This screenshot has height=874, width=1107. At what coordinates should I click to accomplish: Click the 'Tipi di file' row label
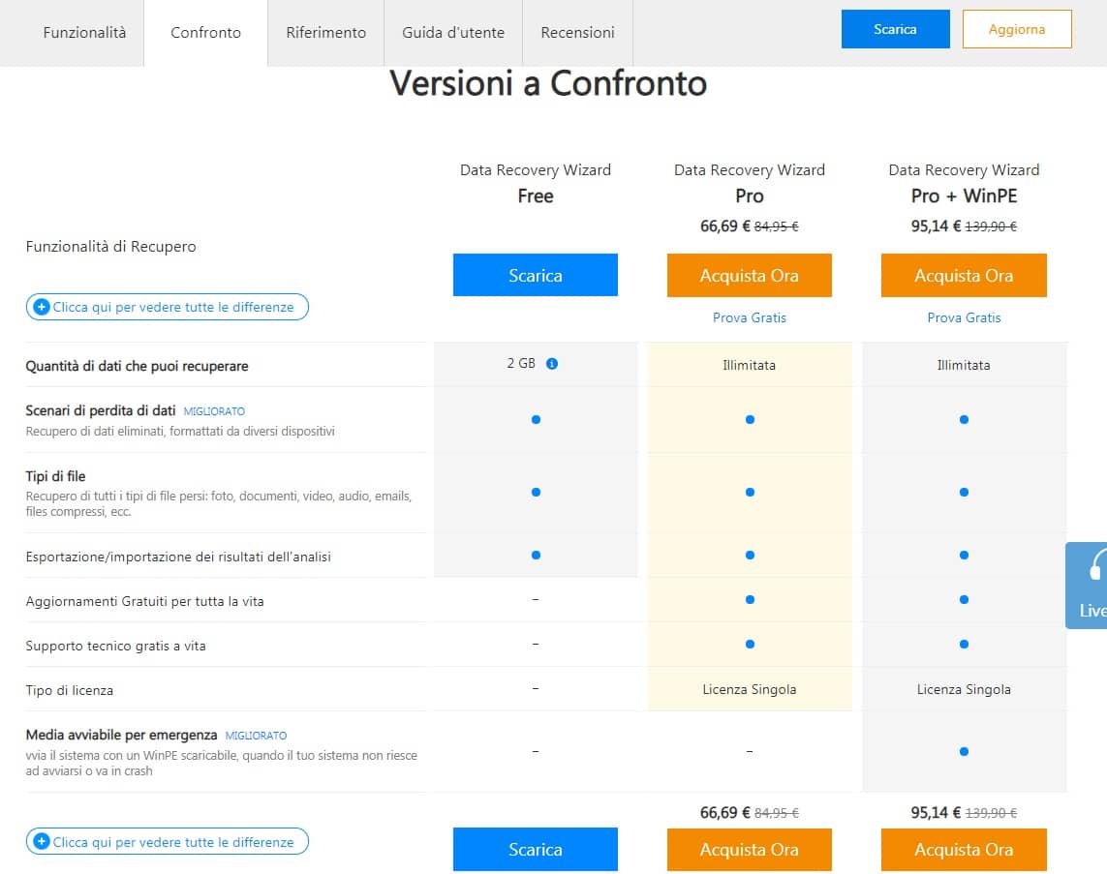(55, 476)
